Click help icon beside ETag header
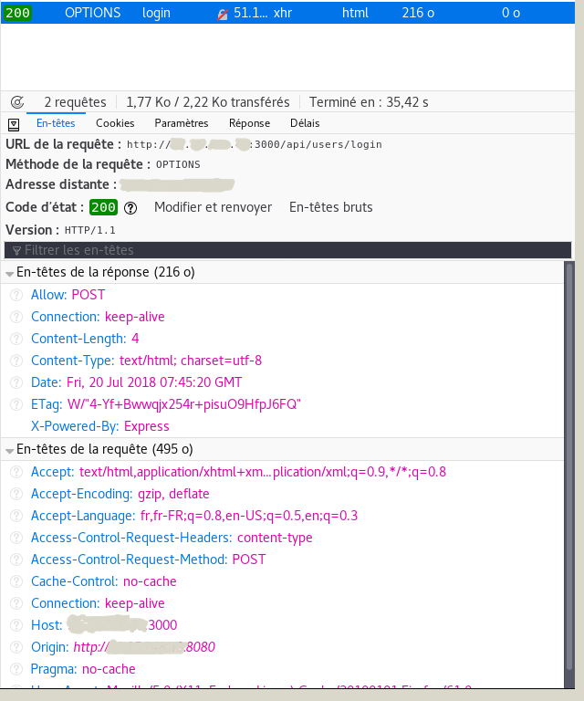The image size is (584, 701). (x=16, y=404)
